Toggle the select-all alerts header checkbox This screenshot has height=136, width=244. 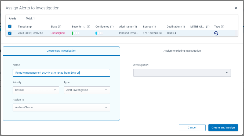(10, 26)
